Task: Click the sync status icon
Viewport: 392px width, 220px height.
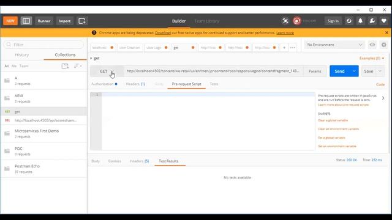Action: pos(297,21)
